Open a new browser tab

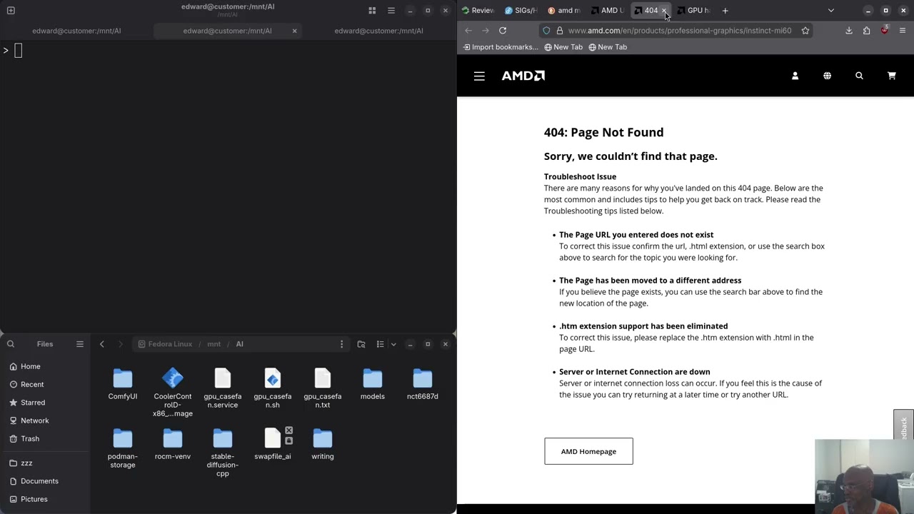[x=725, y=11]
